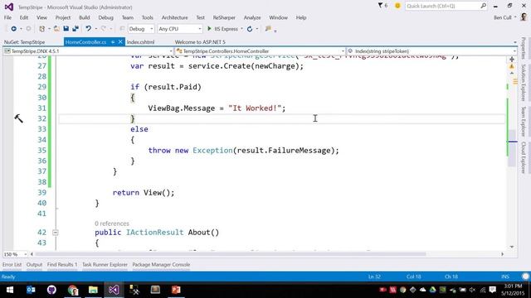
Task: Save the current file with the floppy icon
Action: click(66, 29)
